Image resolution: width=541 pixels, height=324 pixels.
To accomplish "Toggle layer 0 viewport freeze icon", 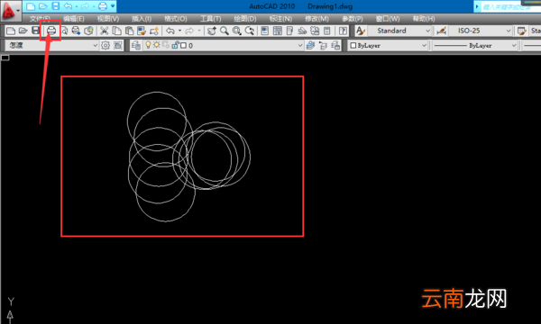I will click(166, 45).
